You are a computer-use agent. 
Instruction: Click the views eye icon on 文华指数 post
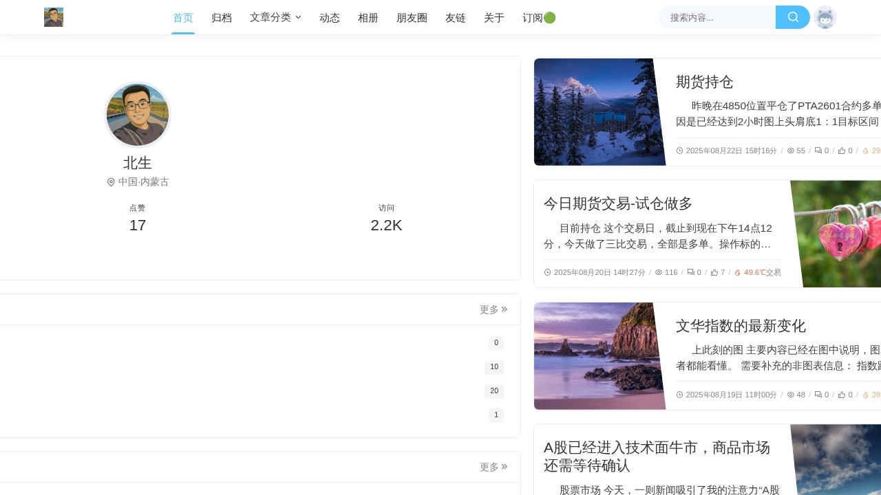click(x=791, y=395)
